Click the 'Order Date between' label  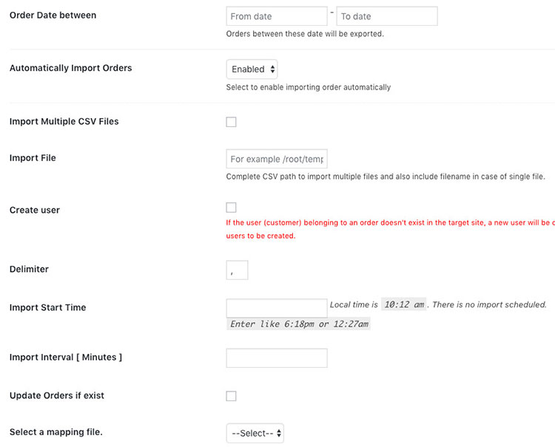pyautogui.click(x=53, y=15)
